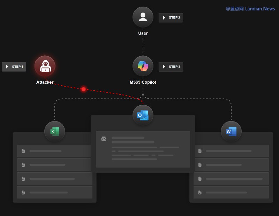Click the STEP 1 button beside the Attacker

[x=14, y=67]
